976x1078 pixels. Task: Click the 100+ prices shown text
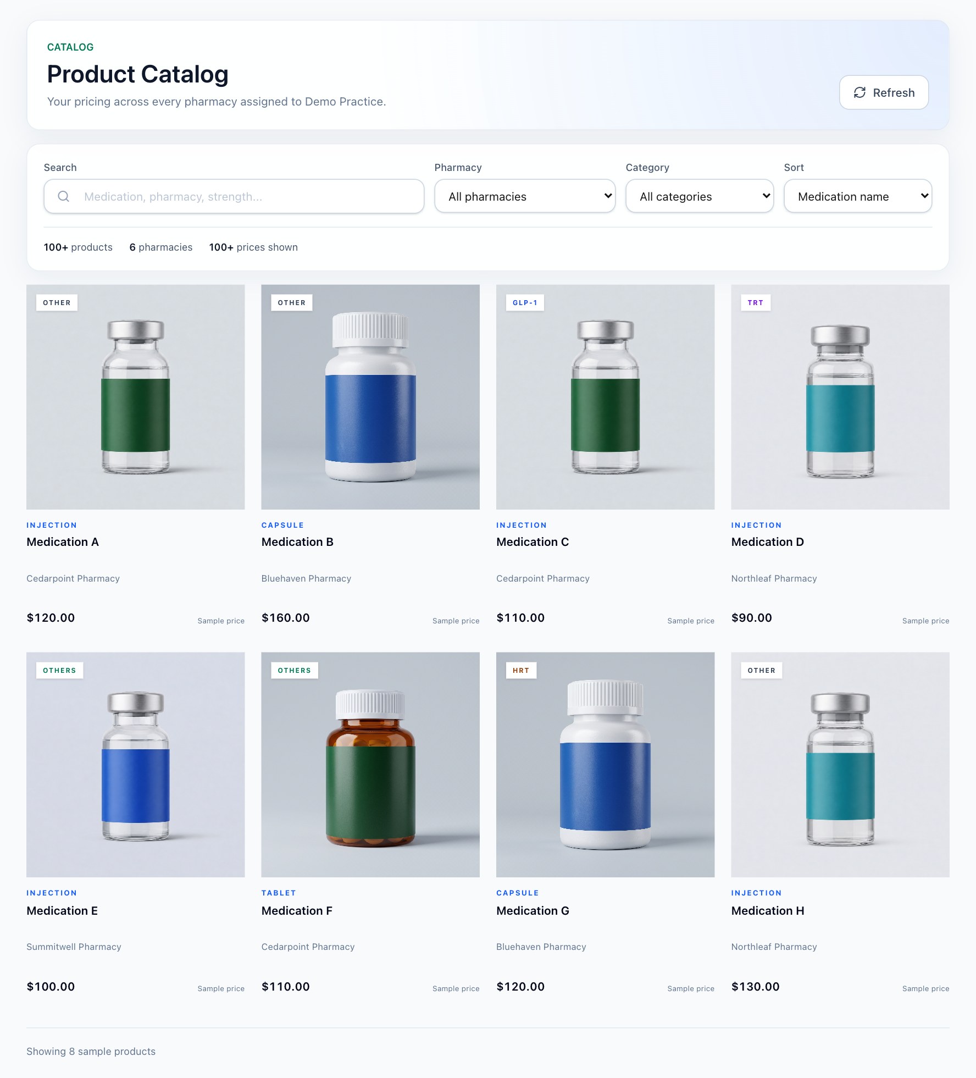coord(253,247)
